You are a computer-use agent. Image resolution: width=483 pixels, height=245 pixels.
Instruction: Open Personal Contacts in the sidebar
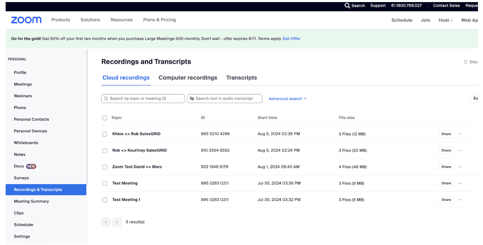(x=31, y=120)
